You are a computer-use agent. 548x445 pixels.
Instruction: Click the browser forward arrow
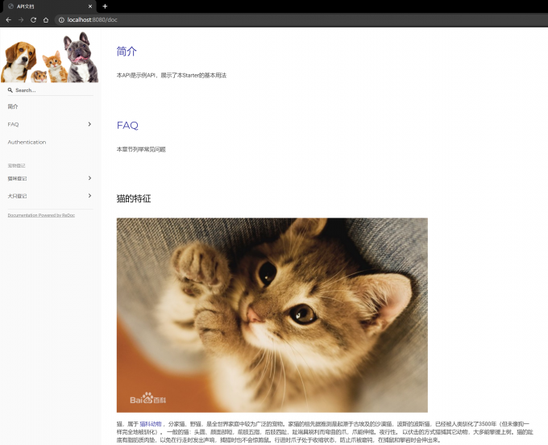(21, 20)
